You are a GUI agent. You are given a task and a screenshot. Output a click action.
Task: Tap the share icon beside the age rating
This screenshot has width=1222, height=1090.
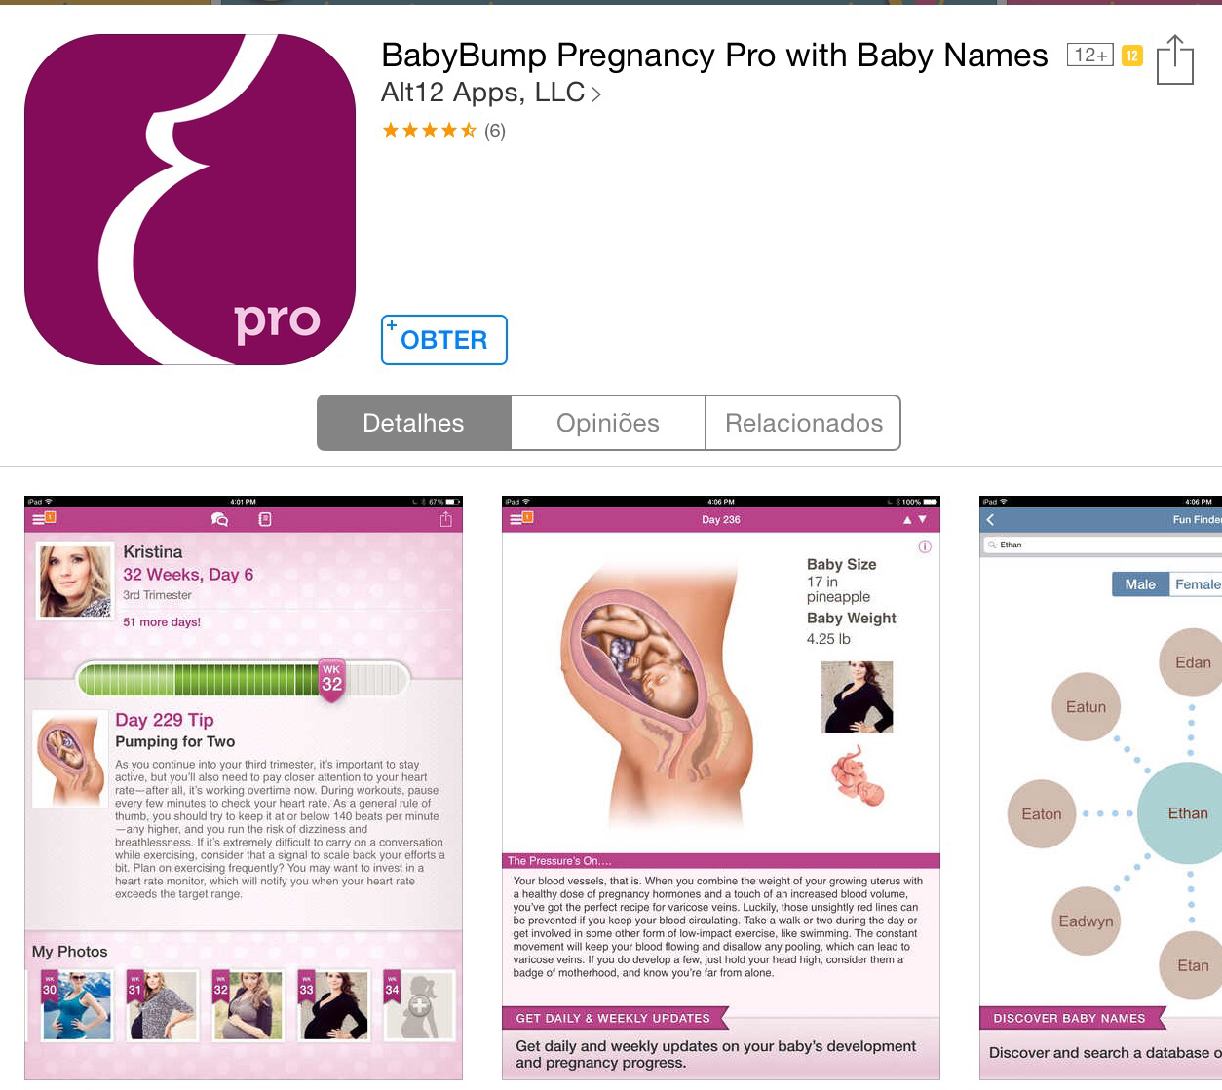coord(1174,59)
